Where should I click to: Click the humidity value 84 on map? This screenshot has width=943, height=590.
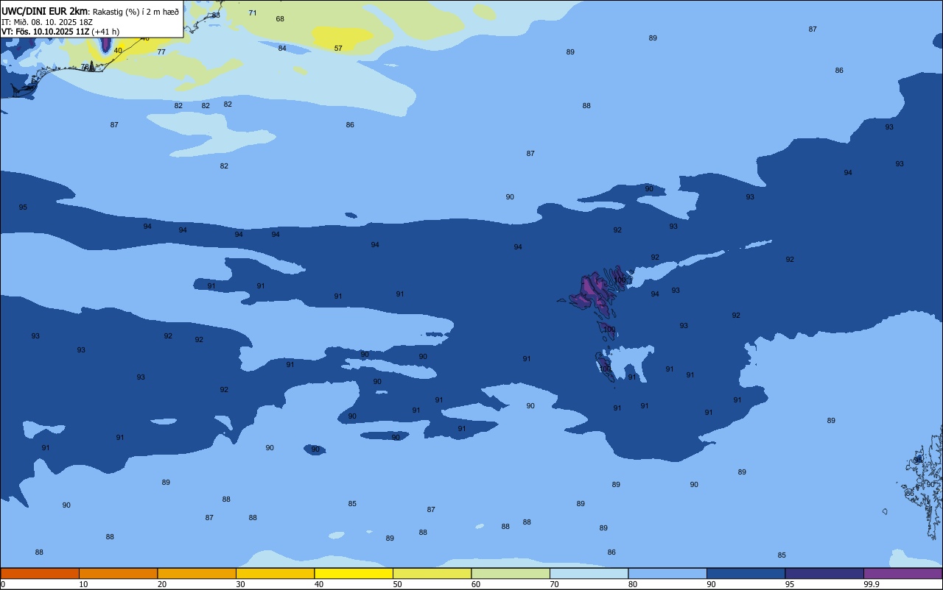coord(282,49)
